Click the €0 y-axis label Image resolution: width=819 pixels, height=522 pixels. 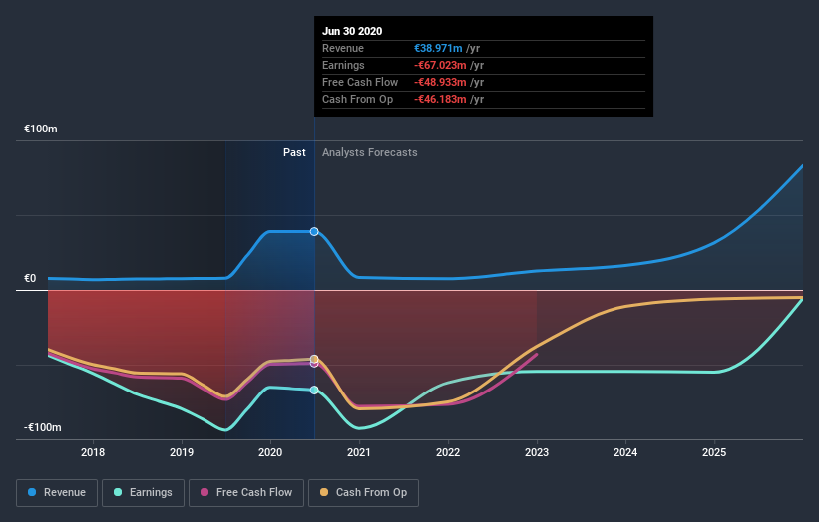click(x=30, y=279)
